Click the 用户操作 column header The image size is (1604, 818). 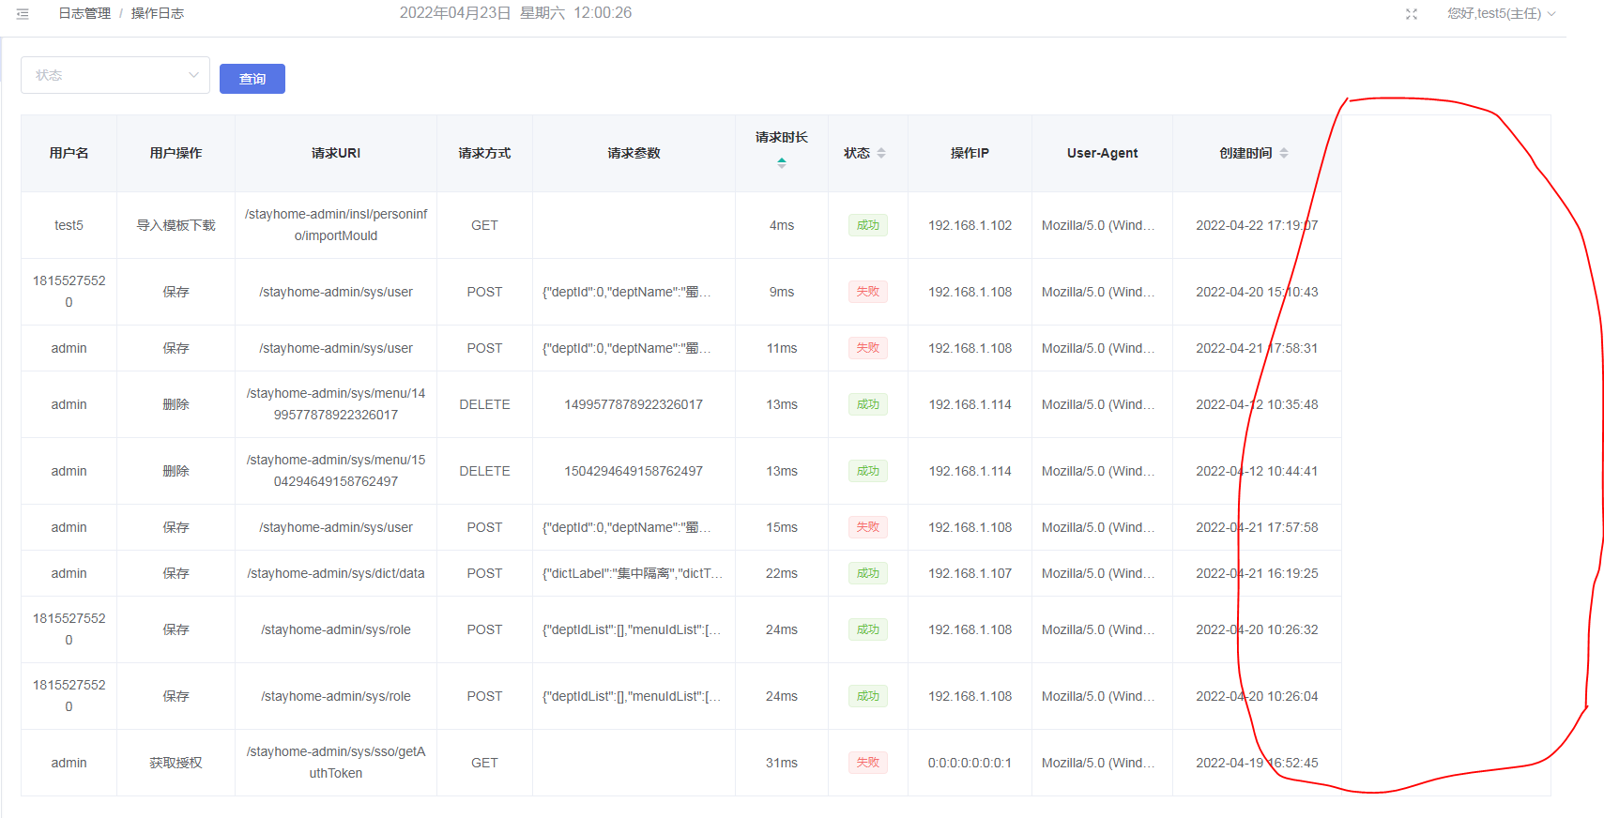[176, 153]
